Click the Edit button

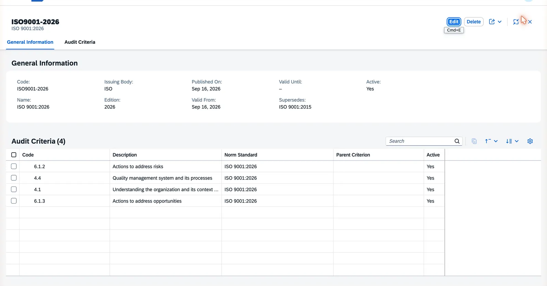[454, 22]
